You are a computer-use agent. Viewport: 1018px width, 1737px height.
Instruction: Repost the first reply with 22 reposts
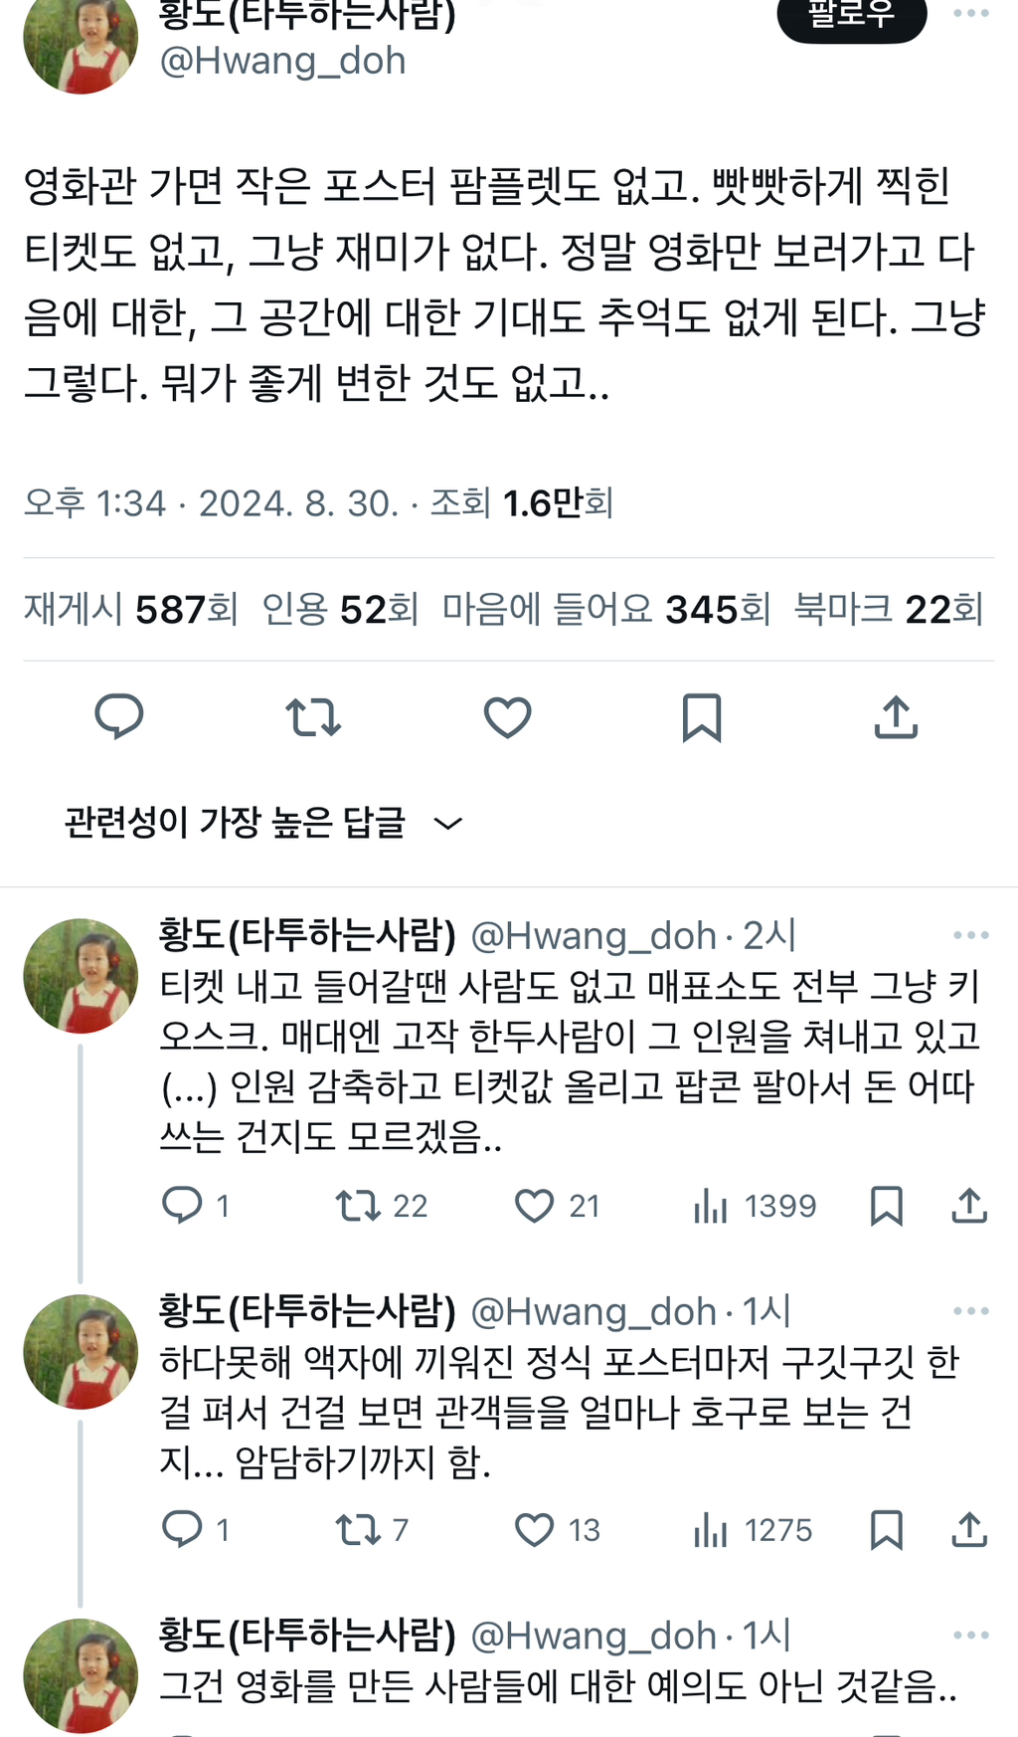(x=358, y=1206)
